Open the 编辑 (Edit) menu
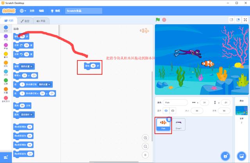Image resolution: width=250 pixels, height=163 pixels. (41, 11)
